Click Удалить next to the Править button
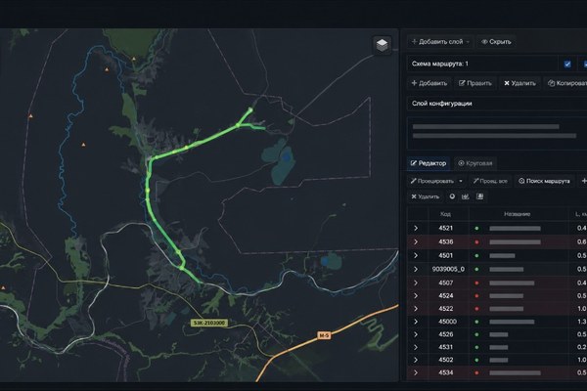This screenshot has width=587, height=391. pos(519,83)
